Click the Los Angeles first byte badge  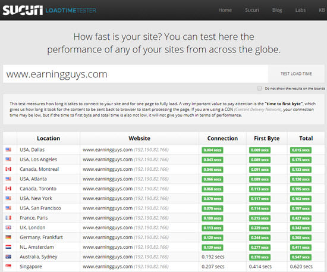point(260,160)
